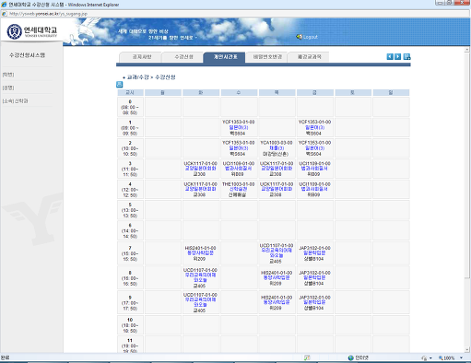This screenshot has height=363, width=471.
Task: Click the 월 day column header
Action: (x=163, y=92)
